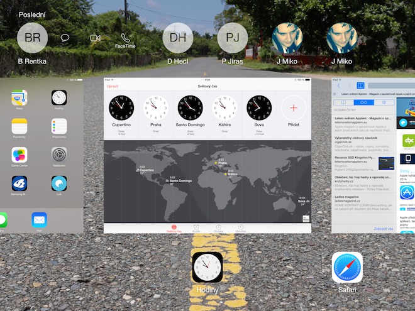Select the Cupertino clock
415x311 pixels.
coord(121,108)
